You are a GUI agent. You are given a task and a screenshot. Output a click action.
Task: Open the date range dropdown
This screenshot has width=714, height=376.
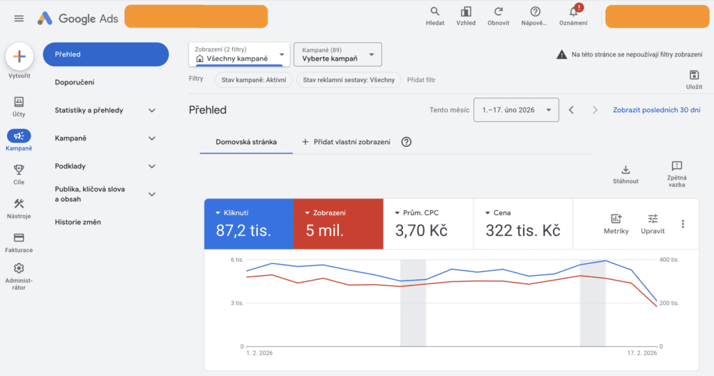[516, 110]
